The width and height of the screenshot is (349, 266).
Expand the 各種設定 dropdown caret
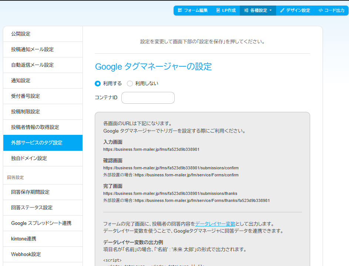point(271,10)
